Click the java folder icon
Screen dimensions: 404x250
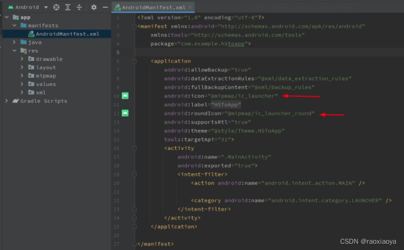23,42
